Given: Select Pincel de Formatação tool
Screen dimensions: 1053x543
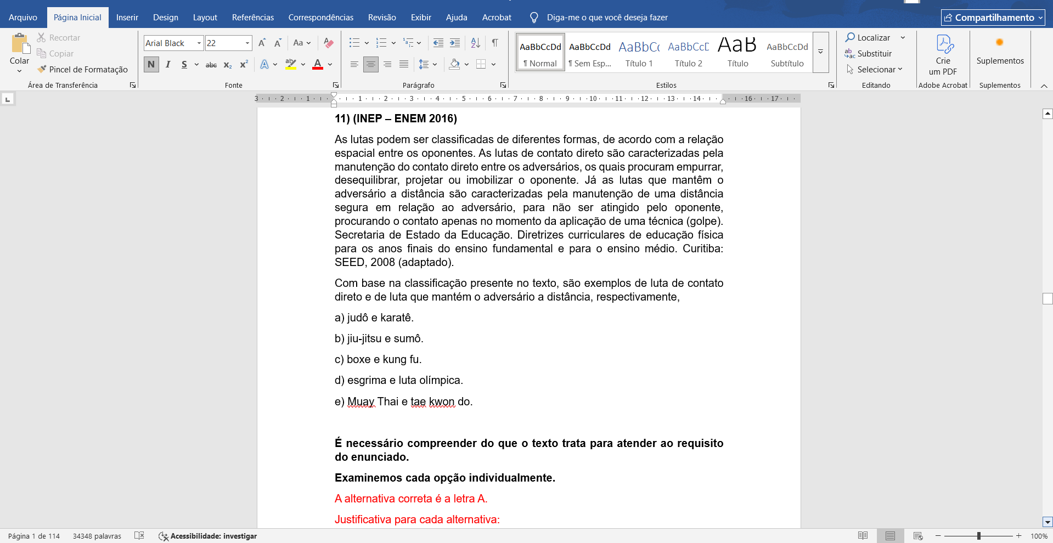Looking at the screenshot, I should (x=82, y=69).
